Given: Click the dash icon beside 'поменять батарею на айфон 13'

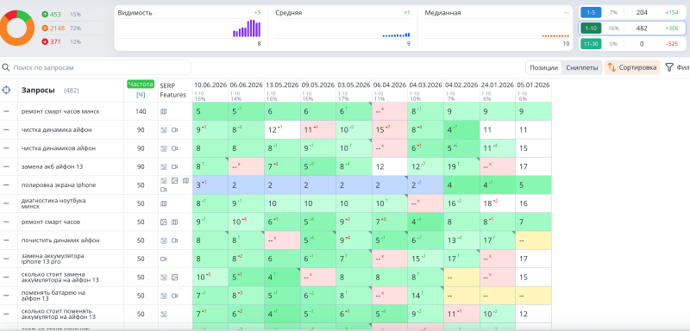Looking at the screenshot, I should click(6, 296).
